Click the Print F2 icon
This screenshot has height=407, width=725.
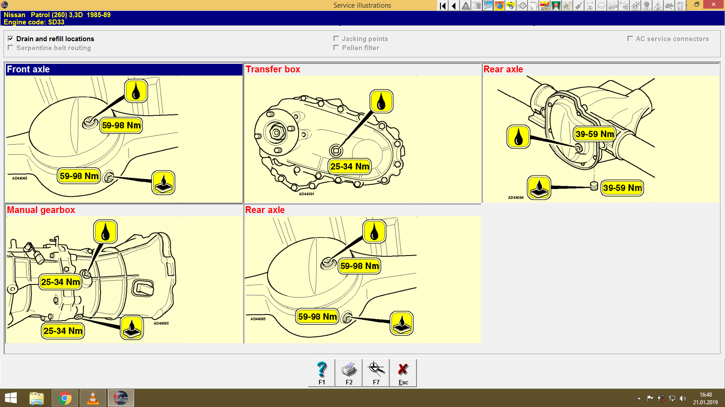pos(348,372)
